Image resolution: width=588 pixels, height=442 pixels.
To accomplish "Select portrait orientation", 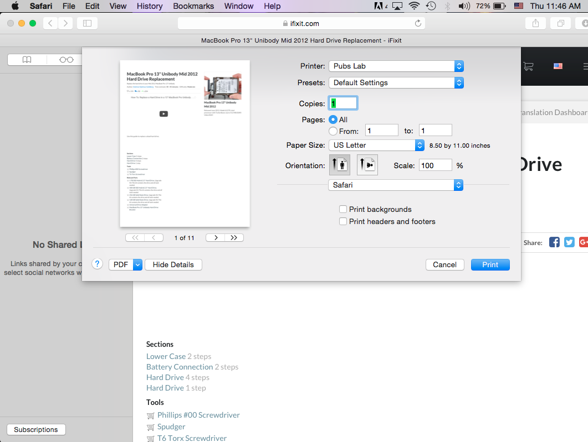I will click(x=339, y=165).
